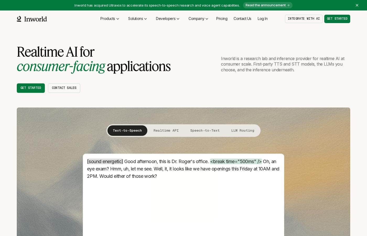Image resolution: width=367 pixels, height=236 pixels.
Task: Expand the Company menu
Action: click(x=198, y=19)
